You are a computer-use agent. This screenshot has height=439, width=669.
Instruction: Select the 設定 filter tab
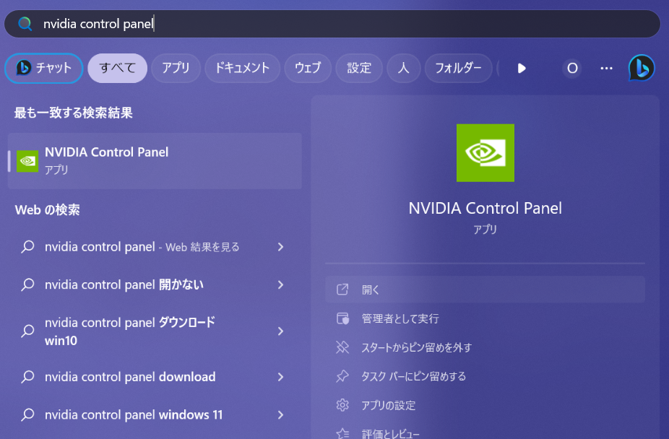[x=359, y=68]
